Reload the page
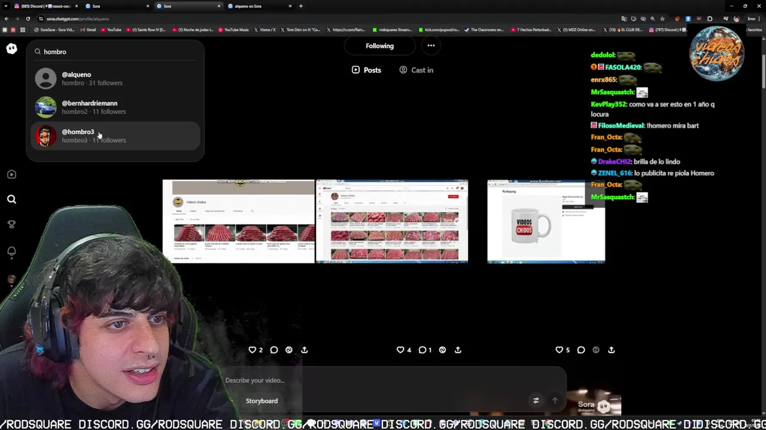The image size is (766, 430). 29,19
